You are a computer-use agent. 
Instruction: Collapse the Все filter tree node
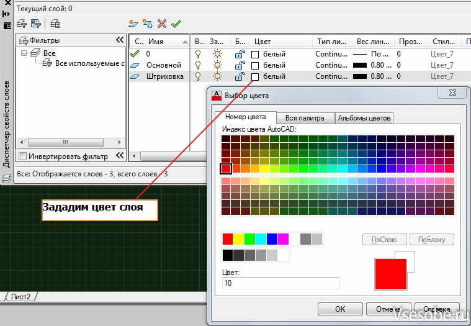click(x=24, y=53)
